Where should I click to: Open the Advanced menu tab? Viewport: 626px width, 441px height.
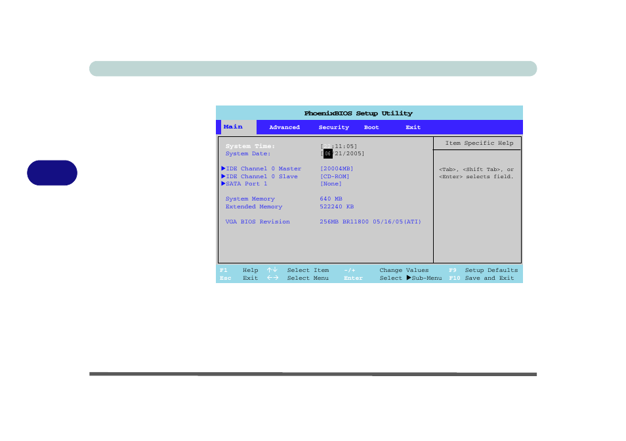coord(284,127)
